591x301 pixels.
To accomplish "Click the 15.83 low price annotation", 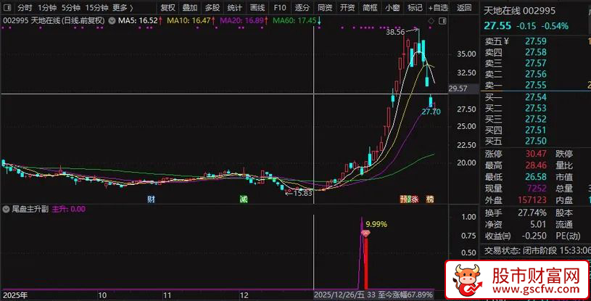I will tap(302, 193).
